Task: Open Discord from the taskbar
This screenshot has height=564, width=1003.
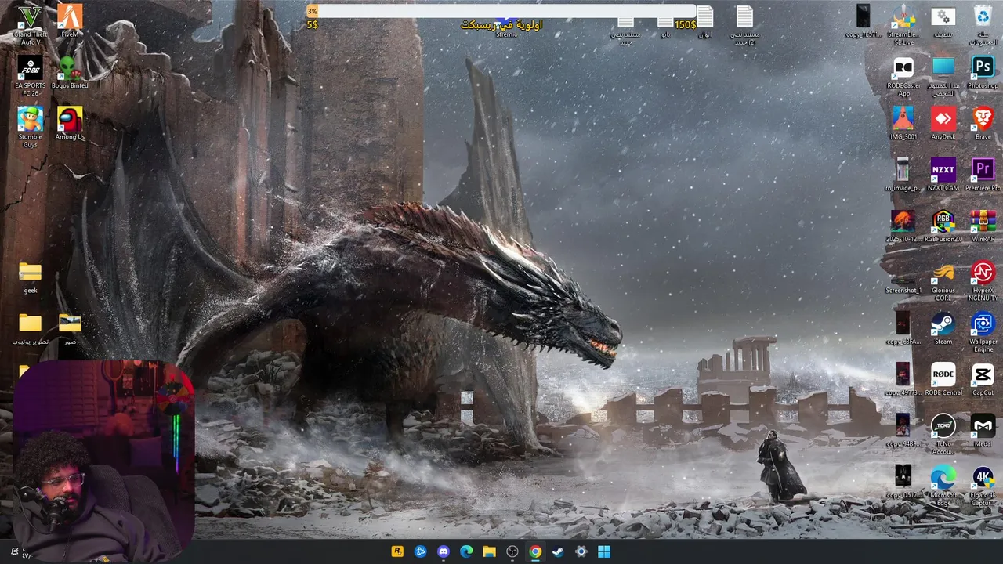Action: (x=444, y=551)
